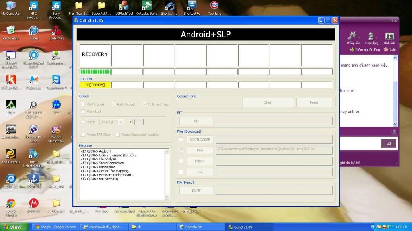This screenshot has width=412, height=231.
Task: Open the Auto_TAR folder on the desktop
Action: point(56,182)
